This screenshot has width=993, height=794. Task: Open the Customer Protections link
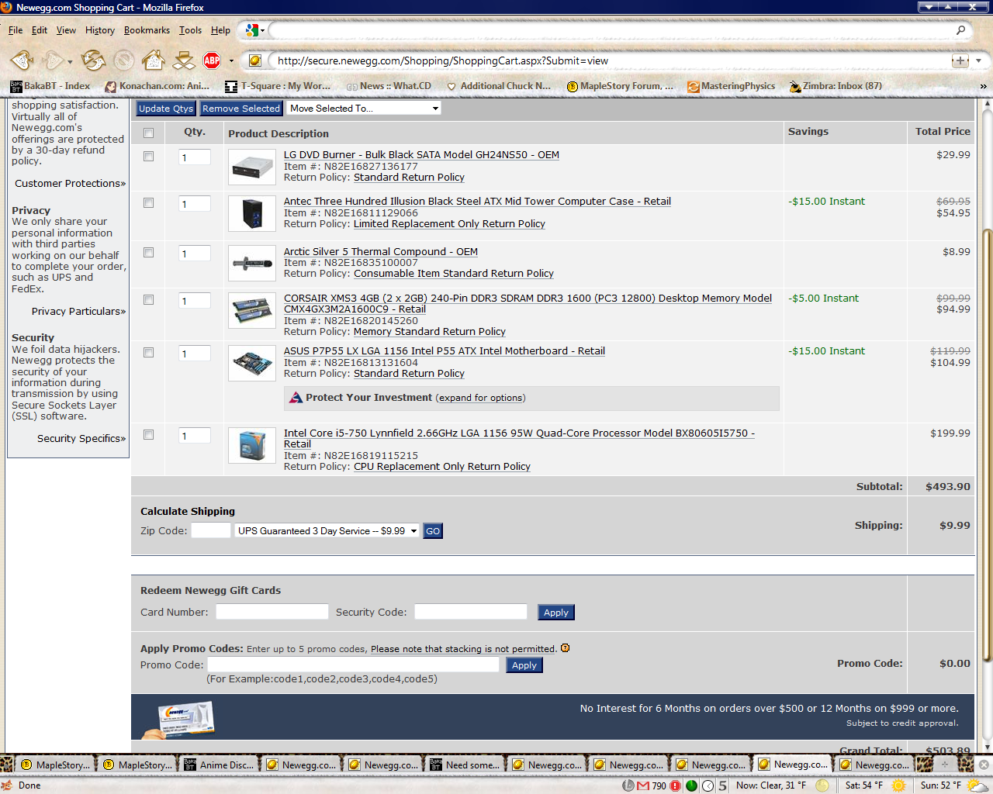[x=70, y=184]
